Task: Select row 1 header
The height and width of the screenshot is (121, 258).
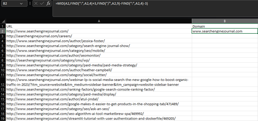Action: point(3,26)
